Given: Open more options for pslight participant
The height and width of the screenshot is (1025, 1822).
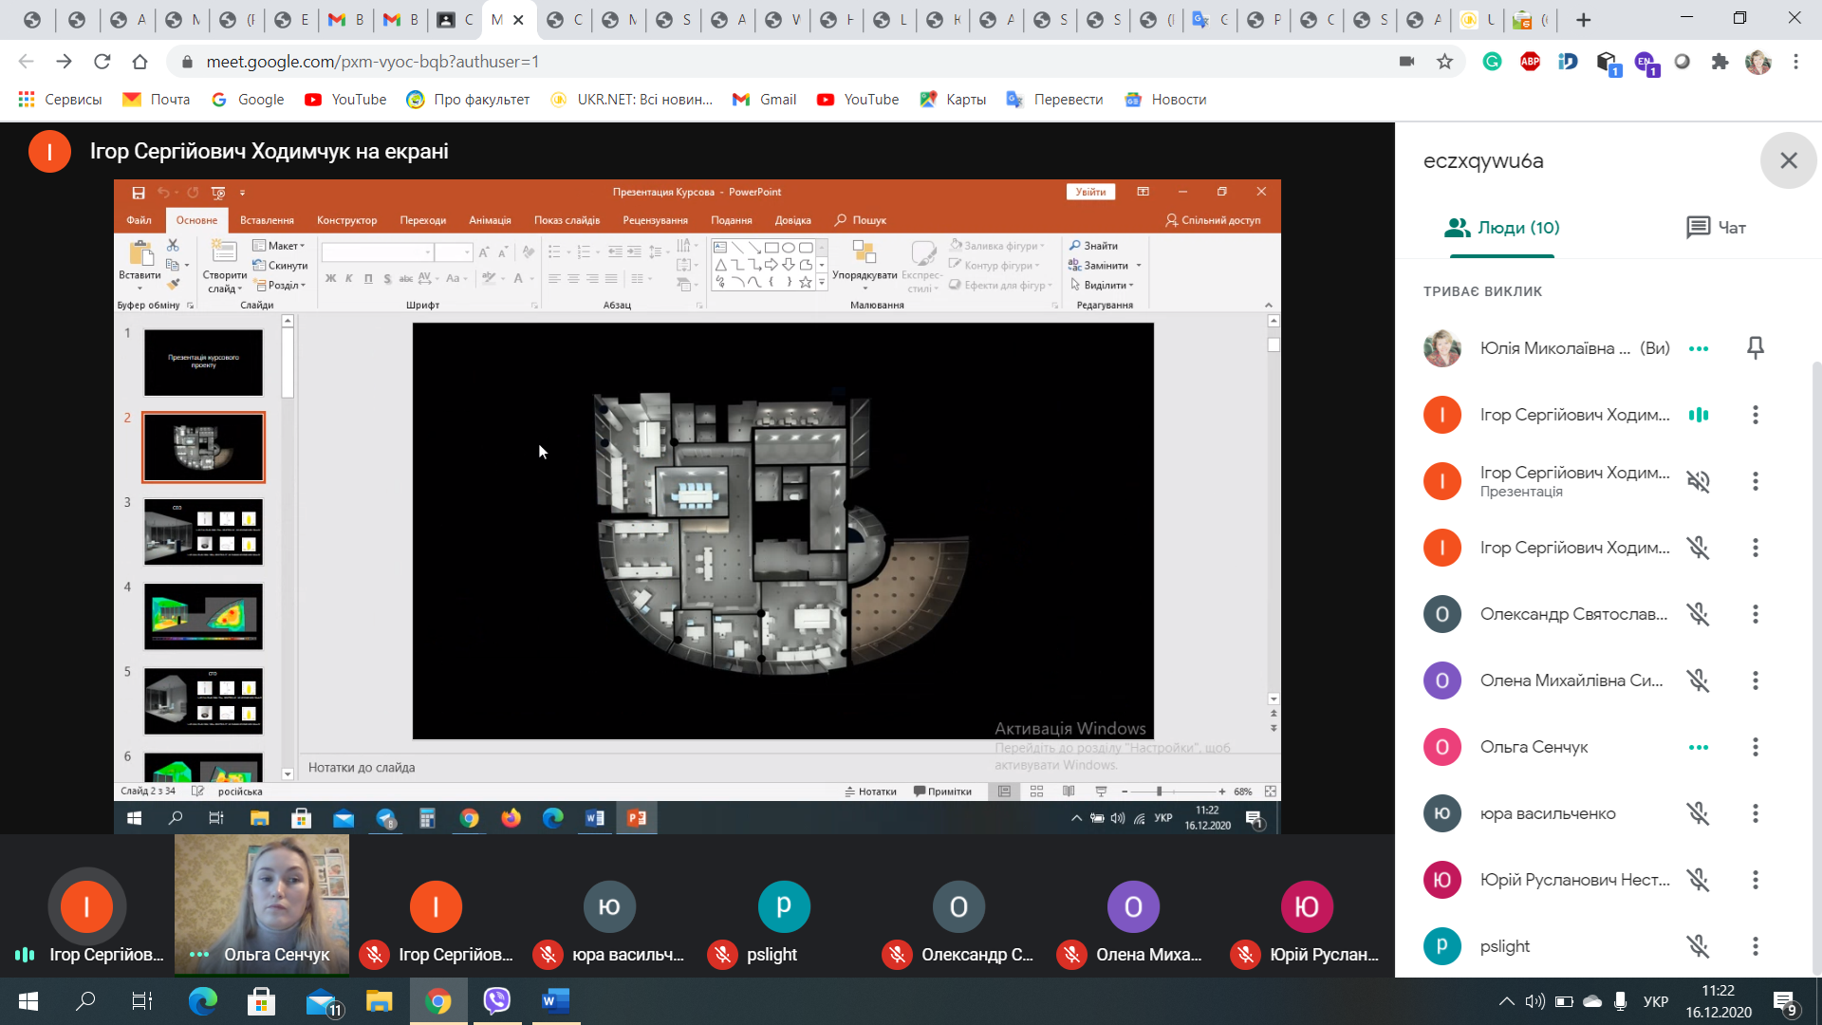Looking at the screenshot, I should click(1755, 946).
